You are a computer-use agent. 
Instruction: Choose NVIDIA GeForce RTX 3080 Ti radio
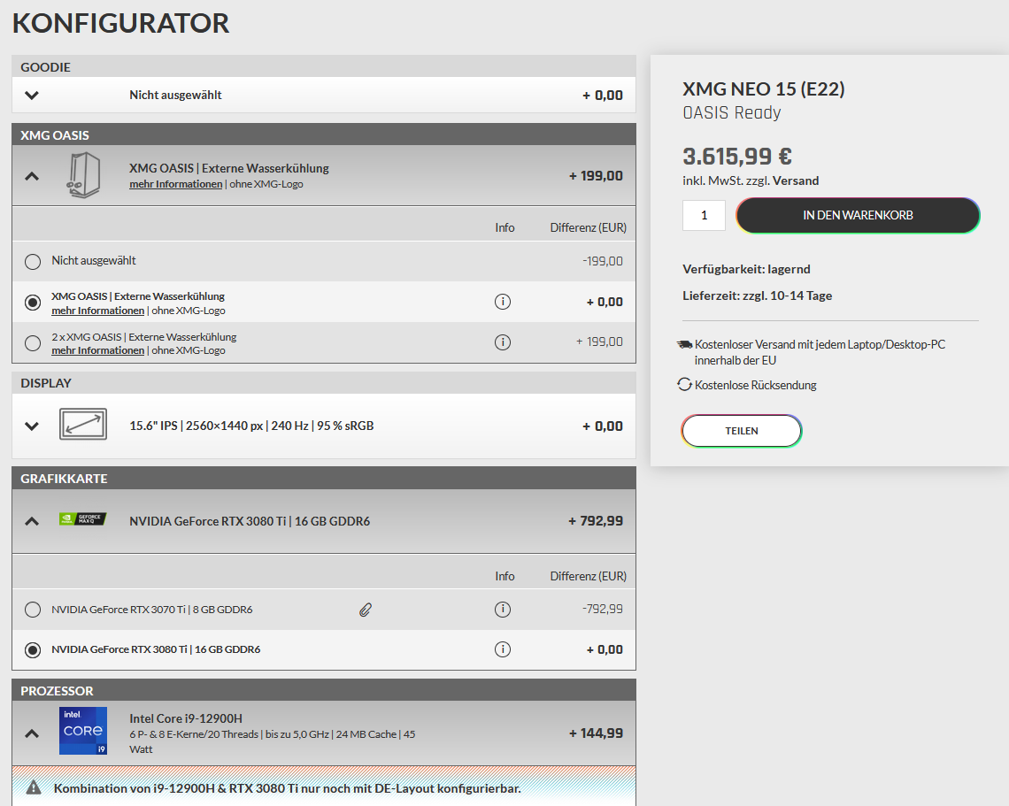32,650
